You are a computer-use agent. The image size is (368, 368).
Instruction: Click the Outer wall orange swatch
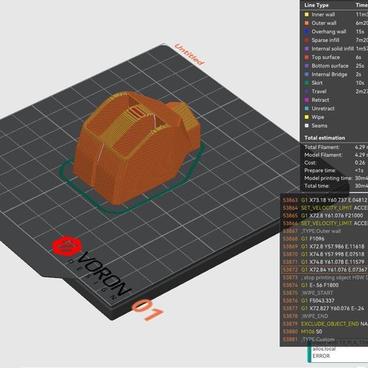click(x=307, y=23)
